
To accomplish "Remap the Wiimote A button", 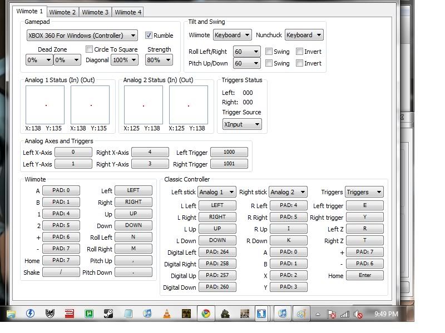I will pyautogui.click(x=61, y=190).
